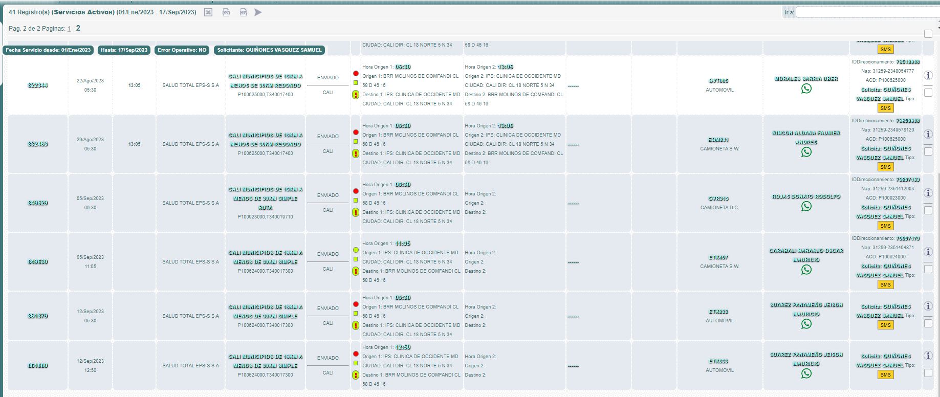Open WhatsApp chat for Rojas Donato Rodolfo
Screen dimensions: 940x397
[806, 207]
